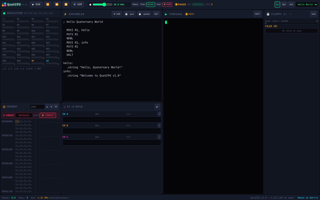Click the PAUSED status indicator
Image resolution: width=320 pixels, height=200 pixels.
pyautogui.click(x=181, y=4)
